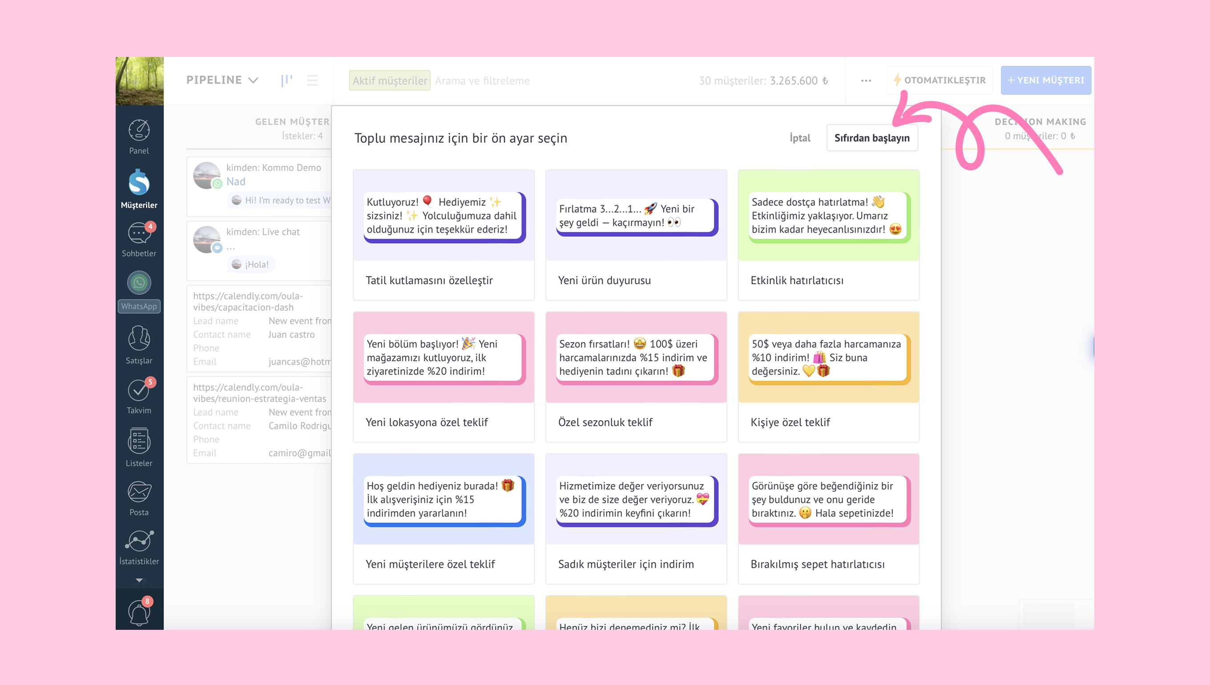Click the OTOMATIKLEŞTIR button
1210x685 pixels.
(x=940, y=81)
